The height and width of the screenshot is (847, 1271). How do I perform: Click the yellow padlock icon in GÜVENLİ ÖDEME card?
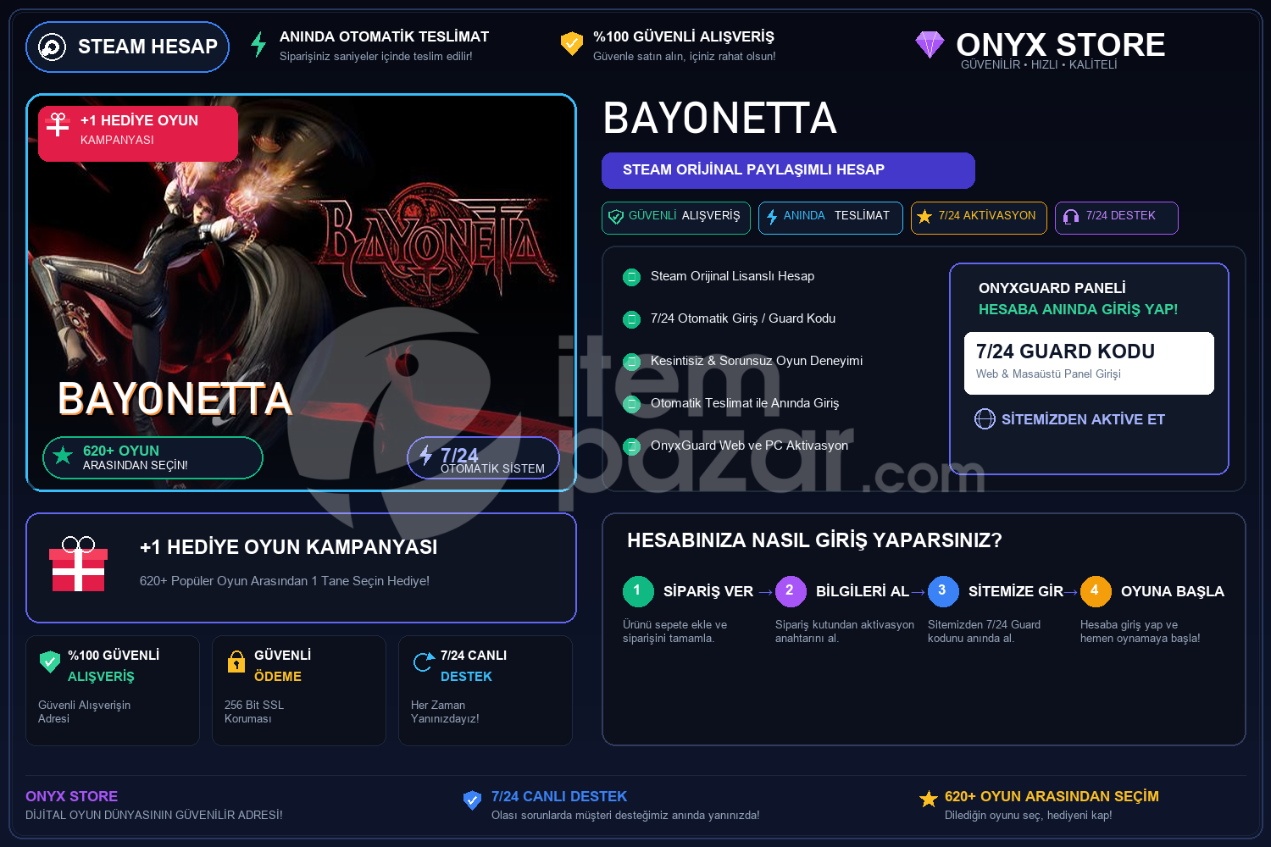[x=236, y=662]
